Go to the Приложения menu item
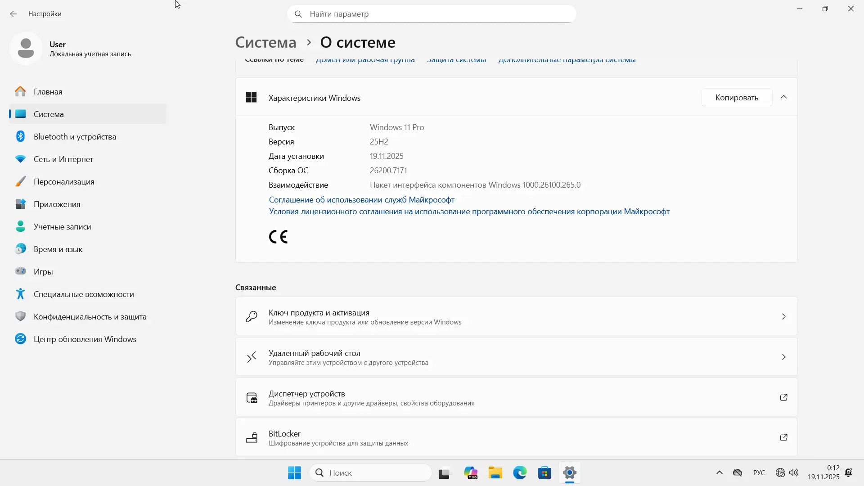The height and width of the screenshot is (486, 864). (x=57, y=204)
